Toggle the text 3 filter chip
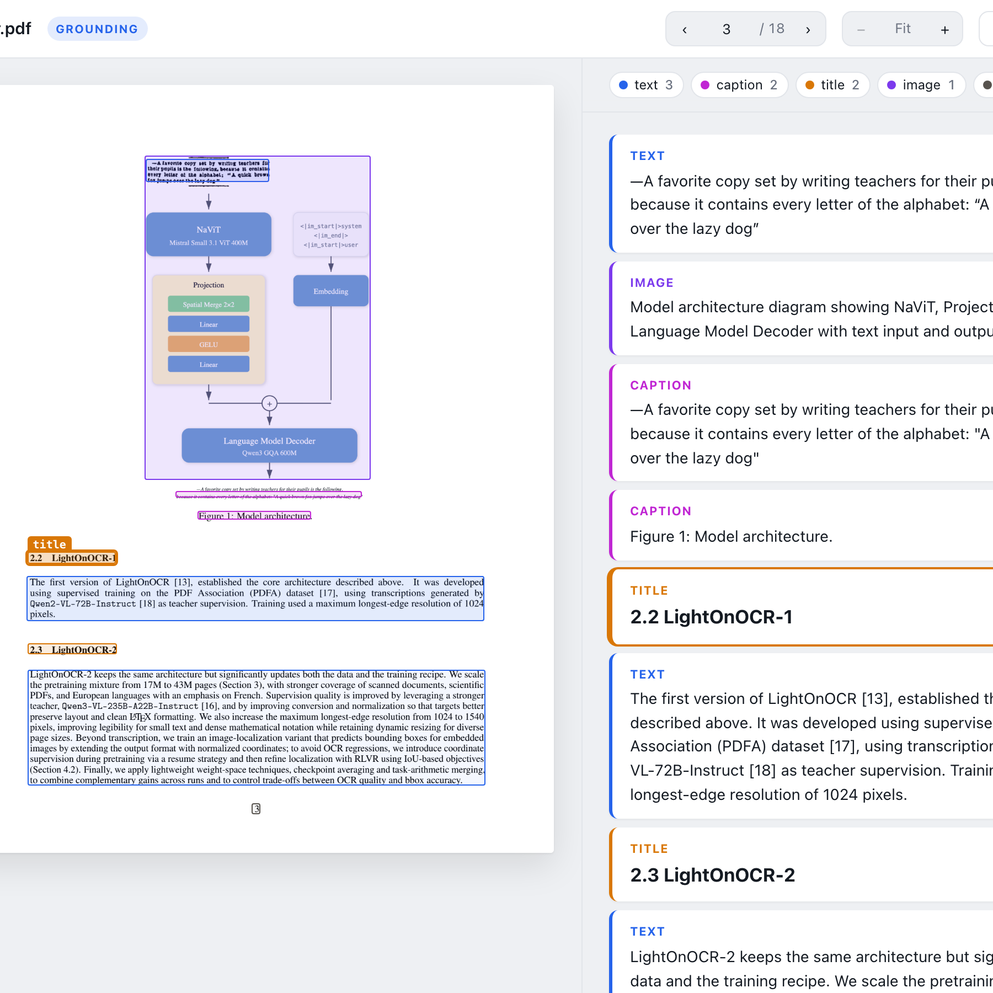The width and height of the screenshot is (993, 993). 647,85
